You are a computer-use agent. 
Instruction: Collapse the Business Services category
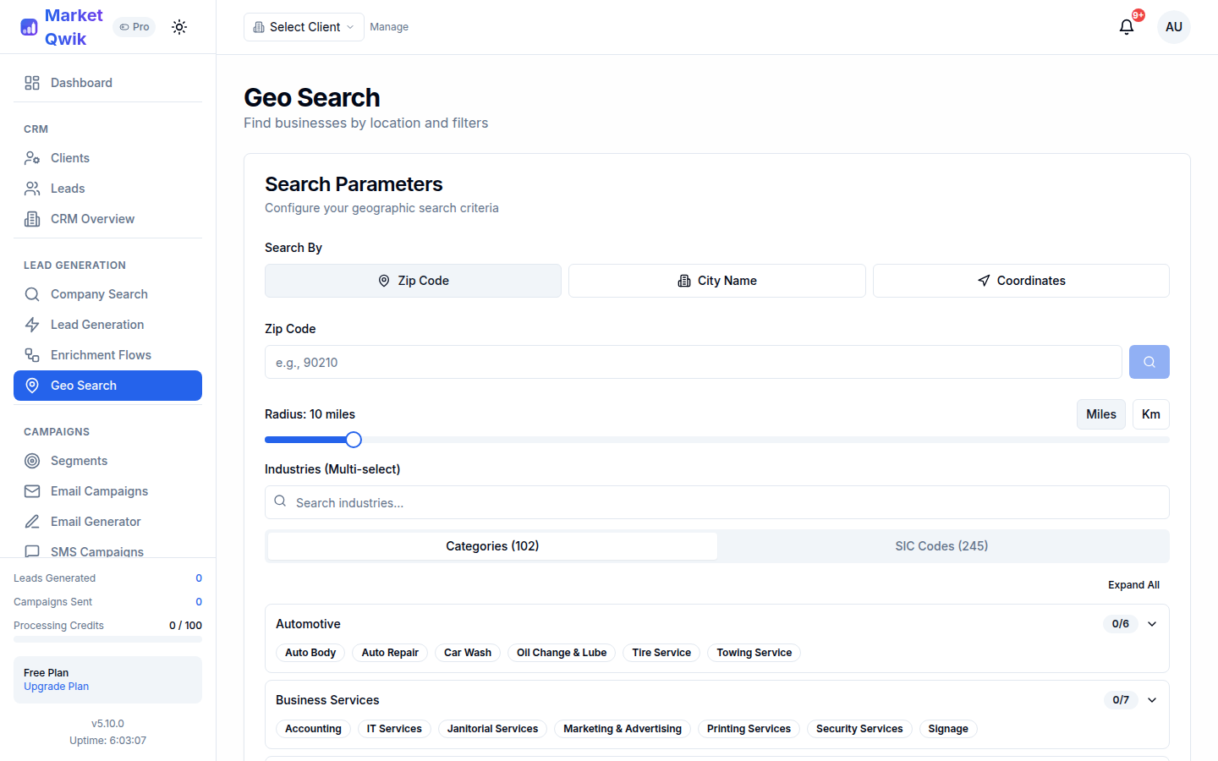pyautogui.click(x=1151, y=699)
